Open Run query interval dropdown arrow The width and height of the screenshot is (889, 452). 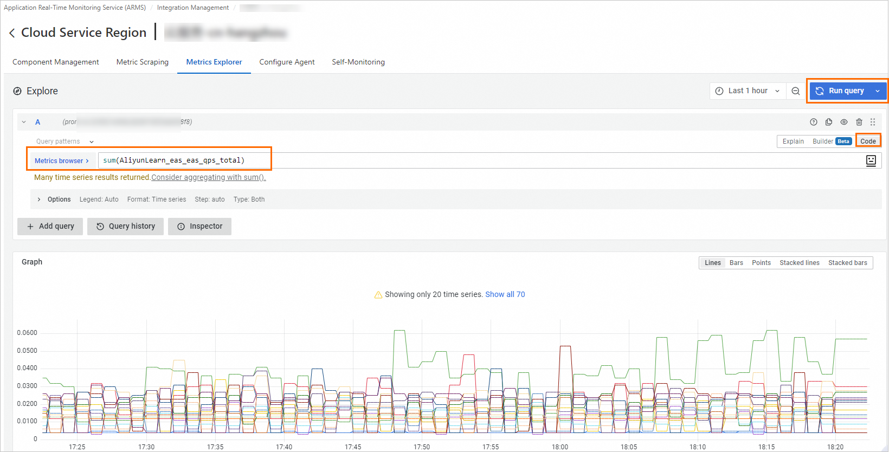(x=878, y=91)
